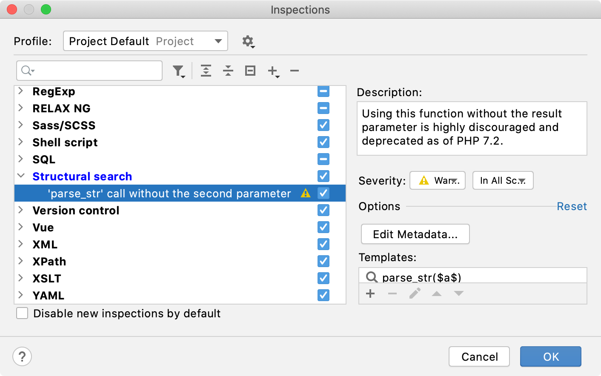The height and width of the screenshot is (376, 601).
Task: Uncheck the Vue inspections checkbox
Action: [323, 227]
